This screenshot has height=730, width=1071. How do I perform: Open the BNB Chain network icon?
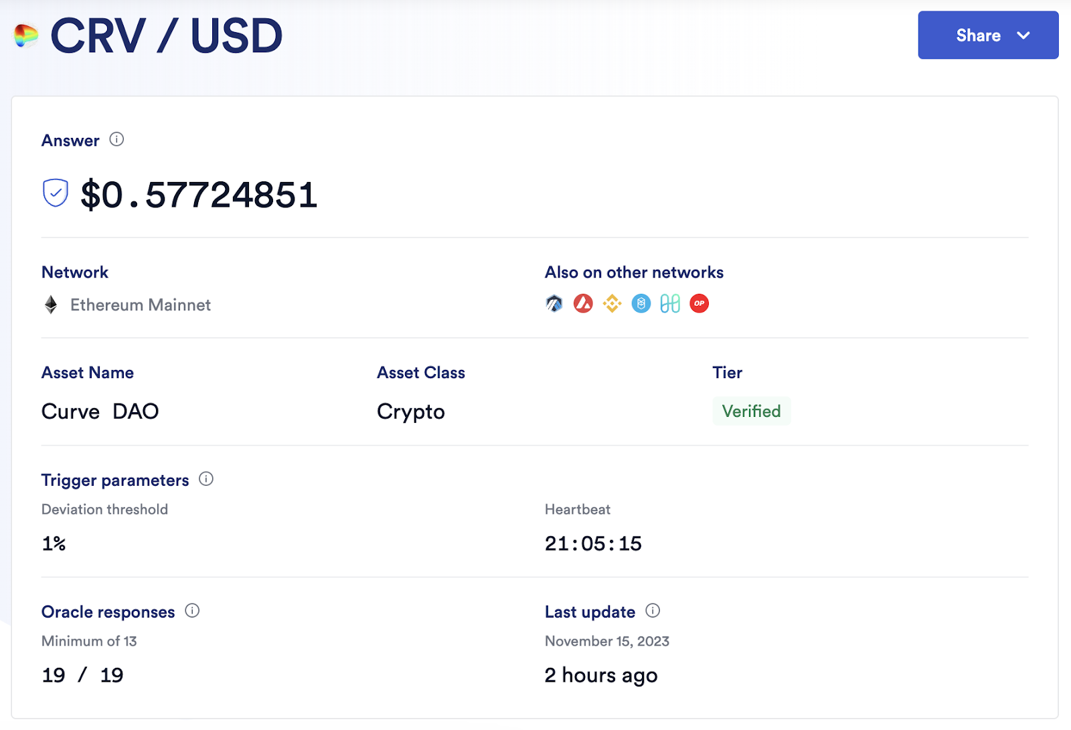tap(612, 304)
